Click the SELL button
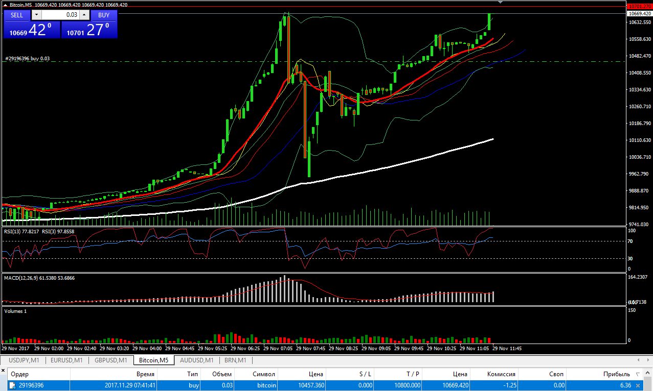653x391 pixels. click(x=17, y=15)
